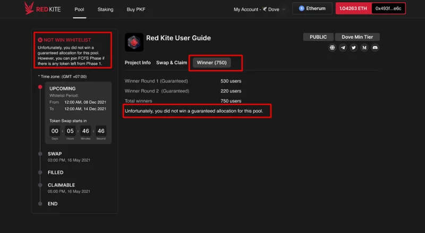Open the Telegram link icon
This screenshot has width=425, height=233.
[x=343, y=48]
